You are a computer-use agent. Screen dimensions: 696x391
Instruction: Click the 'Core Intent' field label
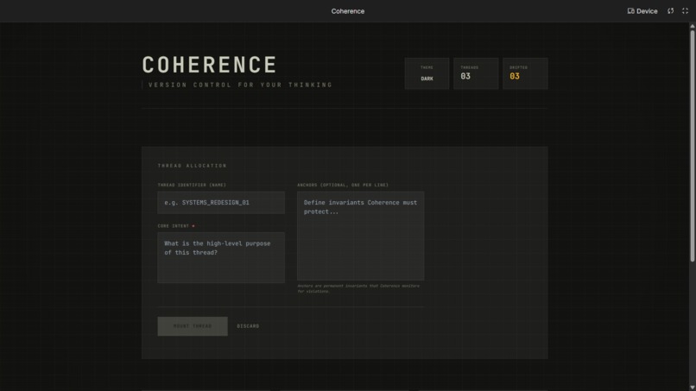(x=174, y=226)
